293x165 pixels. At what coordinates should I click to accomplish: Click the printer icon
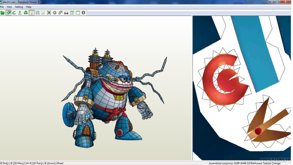click(66, 13)
